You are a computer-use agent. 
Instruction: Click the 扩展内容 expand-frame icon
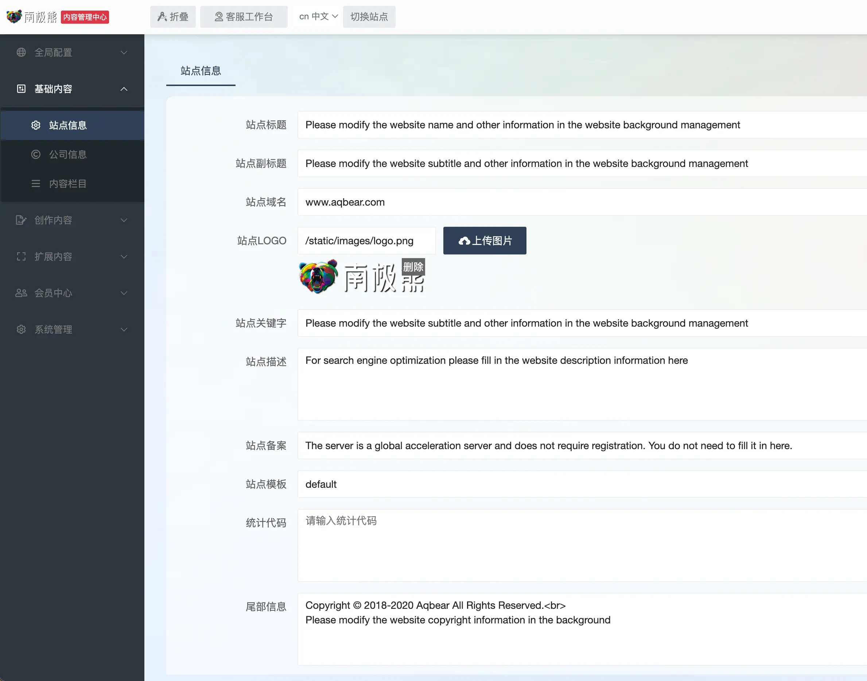point(21,256)
